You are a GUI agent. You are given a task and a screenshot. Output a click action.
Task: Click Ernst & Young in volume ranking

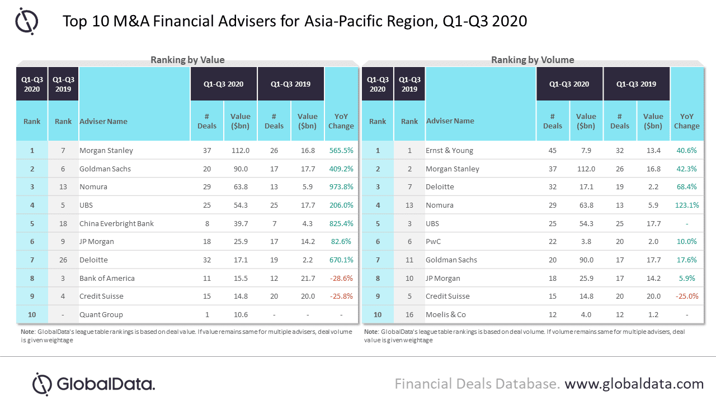point(450,150)
